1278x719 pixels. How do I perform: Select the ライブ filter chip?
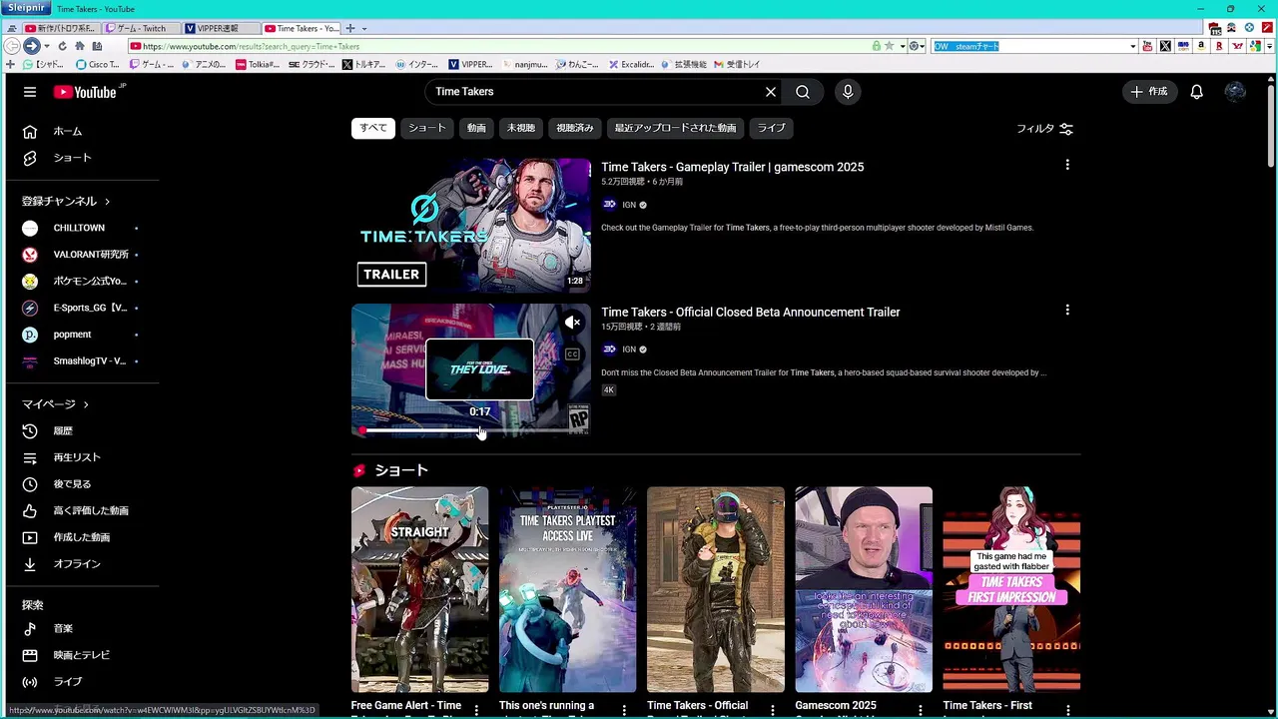point(772,128)
